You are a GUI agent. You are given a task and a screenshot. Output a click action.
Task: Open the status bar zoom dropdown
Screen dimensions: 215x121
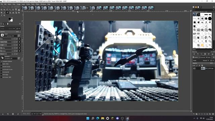pos(39,114)
